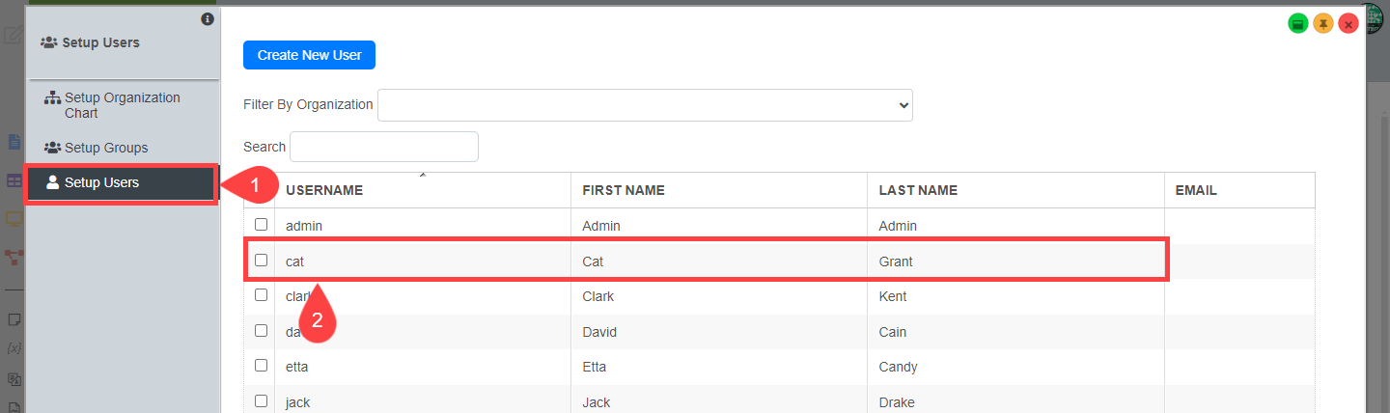Image resolution: width=1390 pixels, height=413 pixels.
Task: Click the user avatar at top right
Action: [x=1376, y=19]
